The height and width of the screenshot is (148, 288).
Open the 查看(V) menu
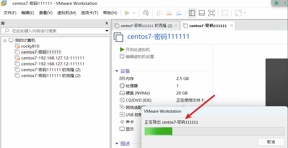46,13
